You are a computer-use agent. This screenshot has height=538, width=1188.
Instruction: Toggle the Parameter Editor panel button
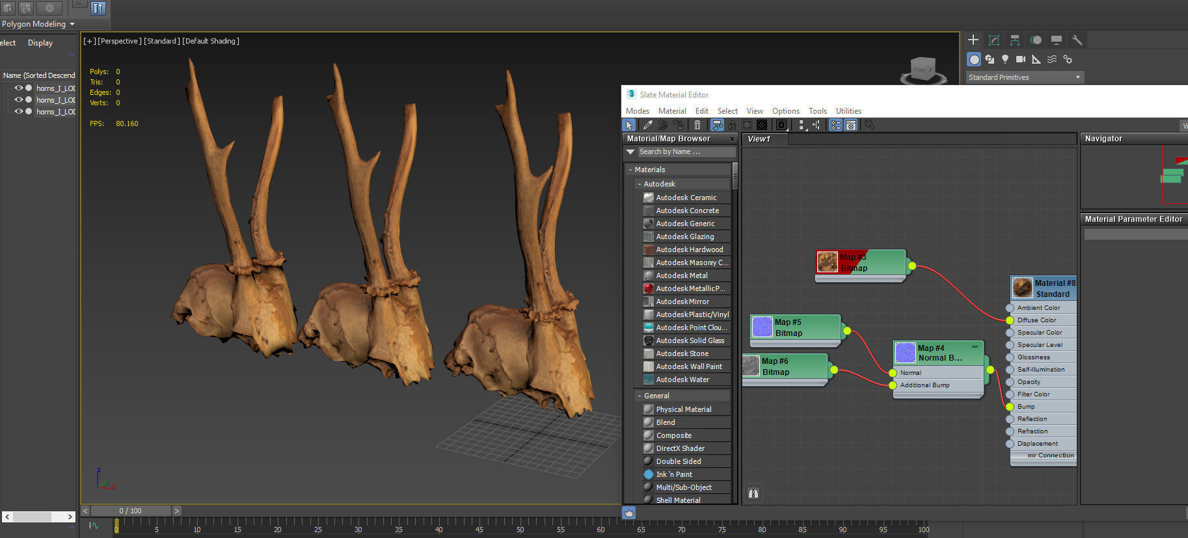pos(851,125)
